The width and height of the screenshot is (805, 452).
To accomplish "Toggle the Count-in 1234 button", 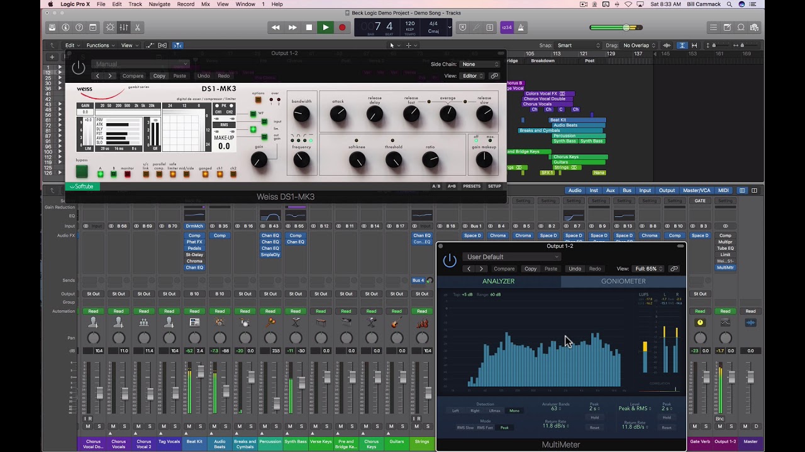I will [x=507, y=28].
